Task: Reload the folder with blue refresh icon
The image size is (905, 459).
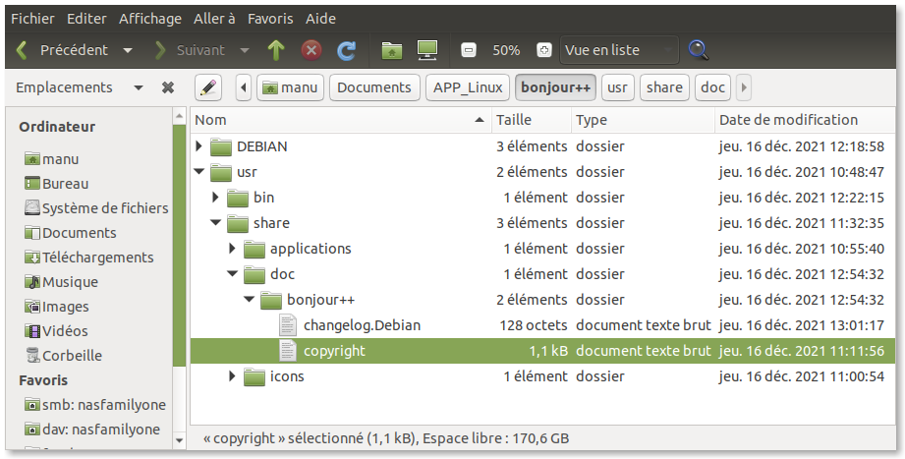Action: click(x=346, y=50)
